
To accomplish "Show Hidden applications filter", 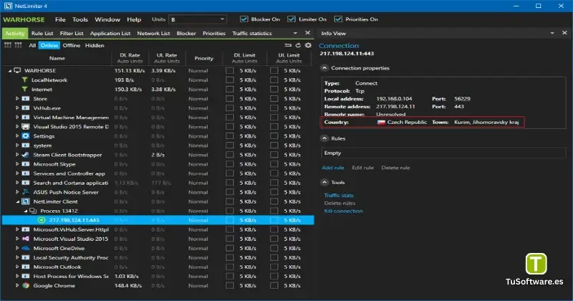I will [x=95, y=45].
